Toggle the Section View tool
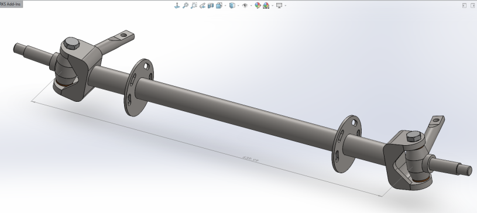477x213 pixels. 211,5
